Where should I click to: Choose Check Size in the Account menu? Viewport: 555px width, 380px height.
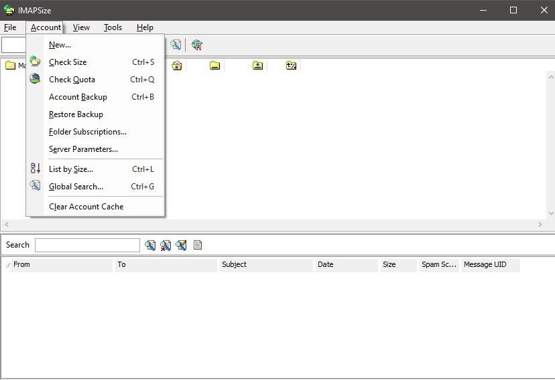click(x=68, y=62)
